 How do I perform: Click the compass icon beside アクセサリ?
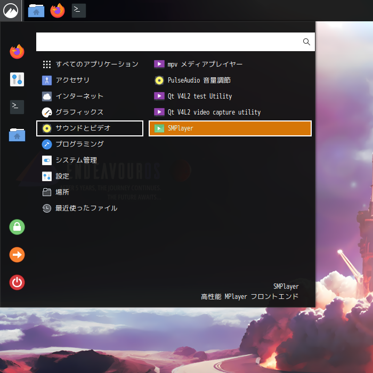click(x=47, y=80)
